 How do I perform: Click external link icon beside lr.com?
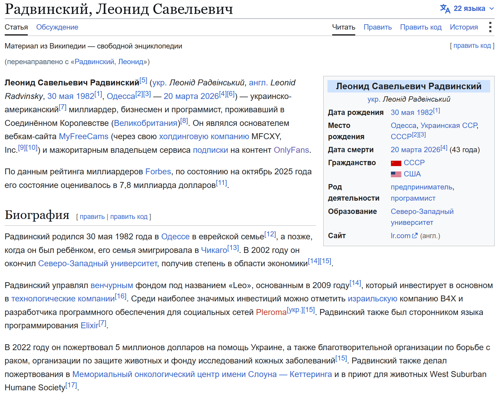click(415, 236)
